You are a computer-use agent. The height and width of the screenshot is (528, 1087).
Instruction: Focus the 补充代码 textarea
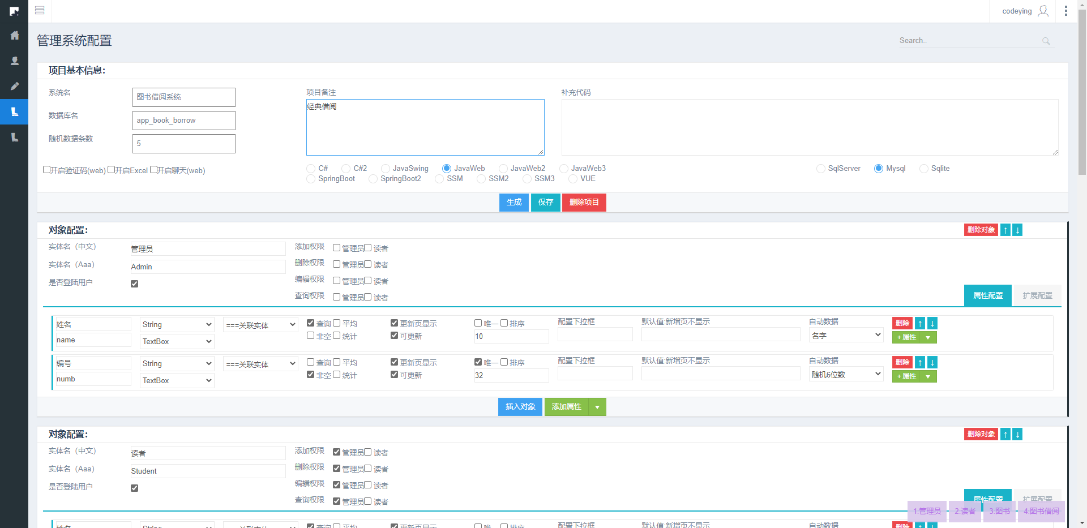pos(810,127)
